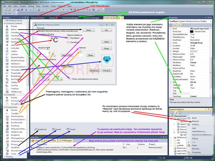Open the ThemoControl project settings tab
This screenshot has width=215, height=161.
coord(38,18)
